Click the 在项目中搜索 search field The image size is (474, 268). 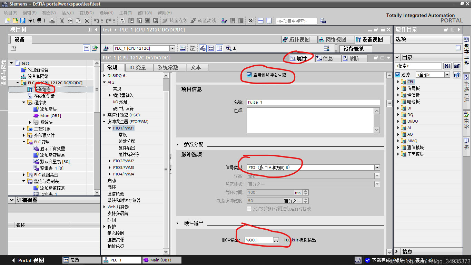pos(296,21)
